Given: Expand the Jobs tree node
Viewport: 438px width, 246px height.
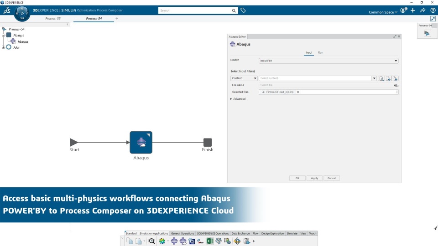Looking at the screenshot, I should [3, 47].
